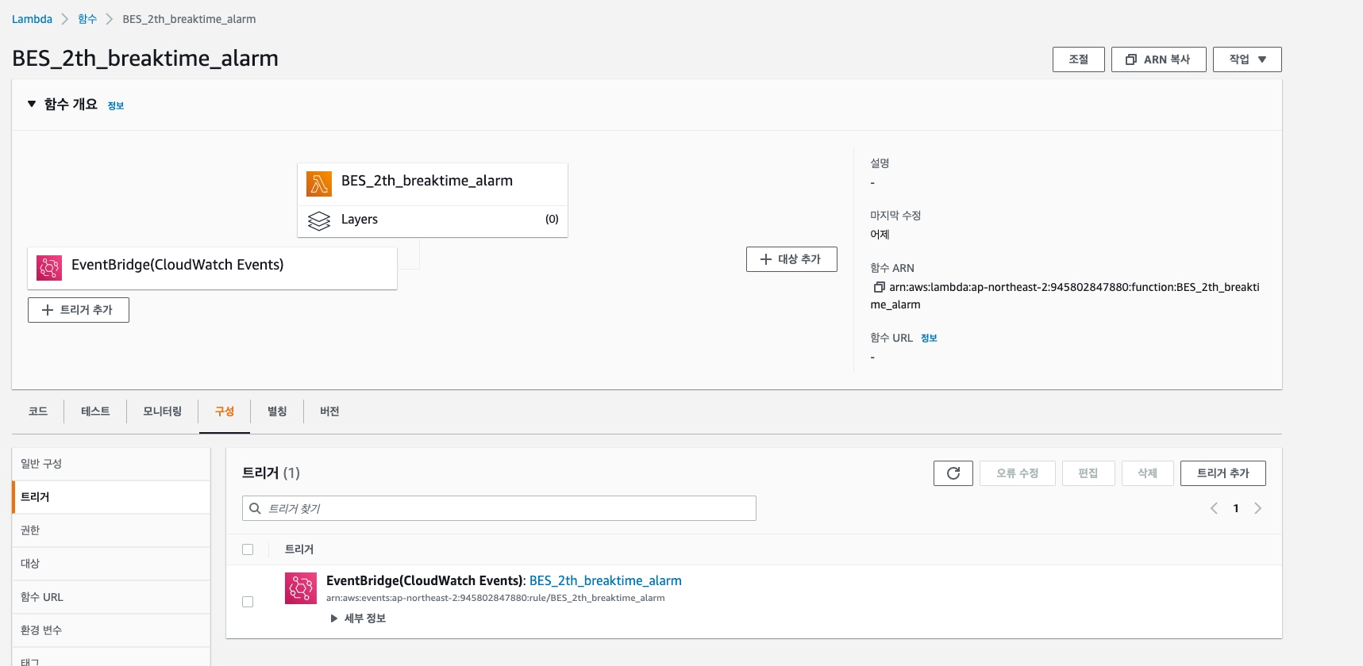Select all triggers with the header checkbox
1363x666 pixels.
coord(248,549)
